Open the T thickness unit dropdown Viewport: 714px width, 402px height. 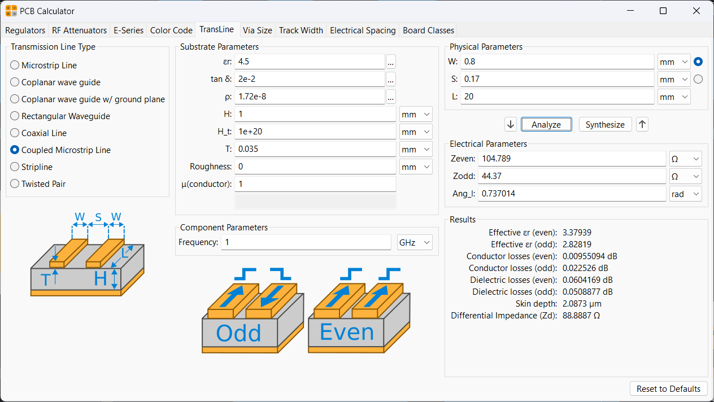tap(416, 150)
